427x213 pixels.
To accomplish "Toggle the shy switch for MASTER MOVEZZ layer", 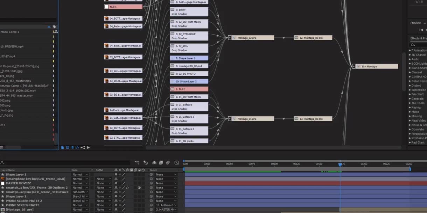I will [x=116, y=183].
